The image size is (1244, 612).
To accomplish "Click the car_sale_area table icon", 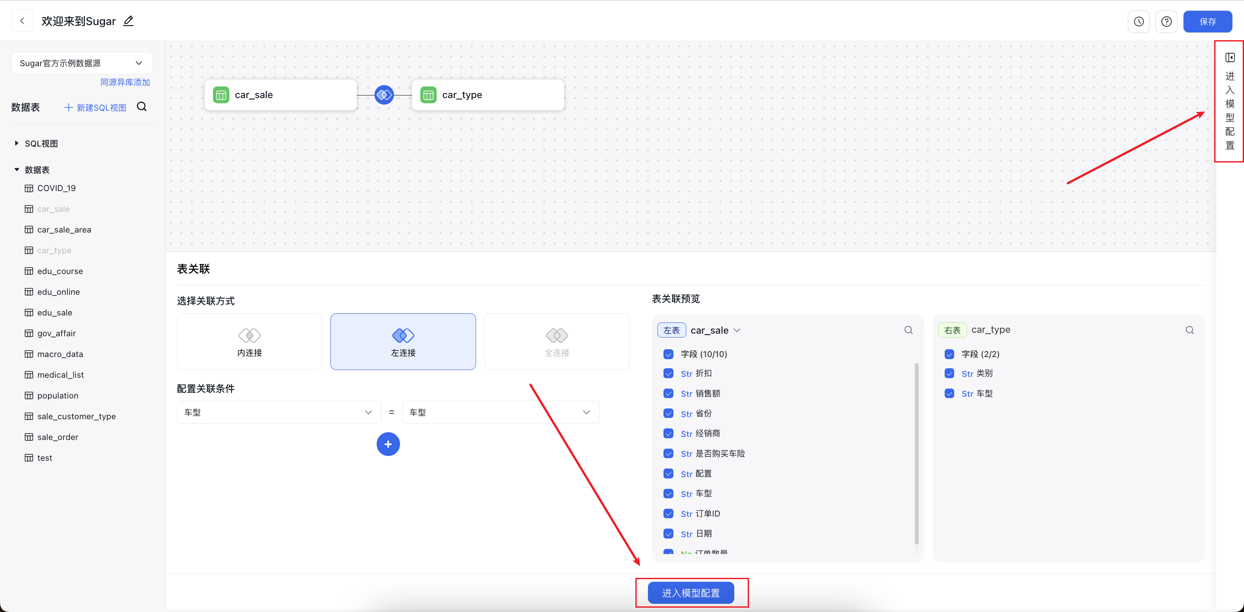I will point(29,230).
